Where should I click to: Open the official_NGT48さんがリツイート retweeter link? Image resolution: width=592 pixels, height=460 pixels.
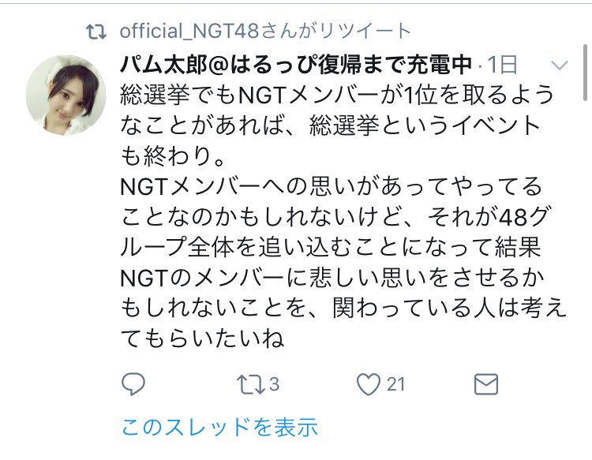coord(265,31)
